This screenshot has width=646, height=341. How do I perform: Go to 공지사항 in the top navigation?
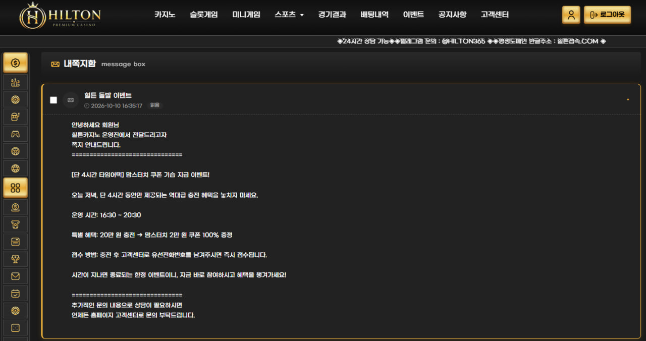(452, 15)
